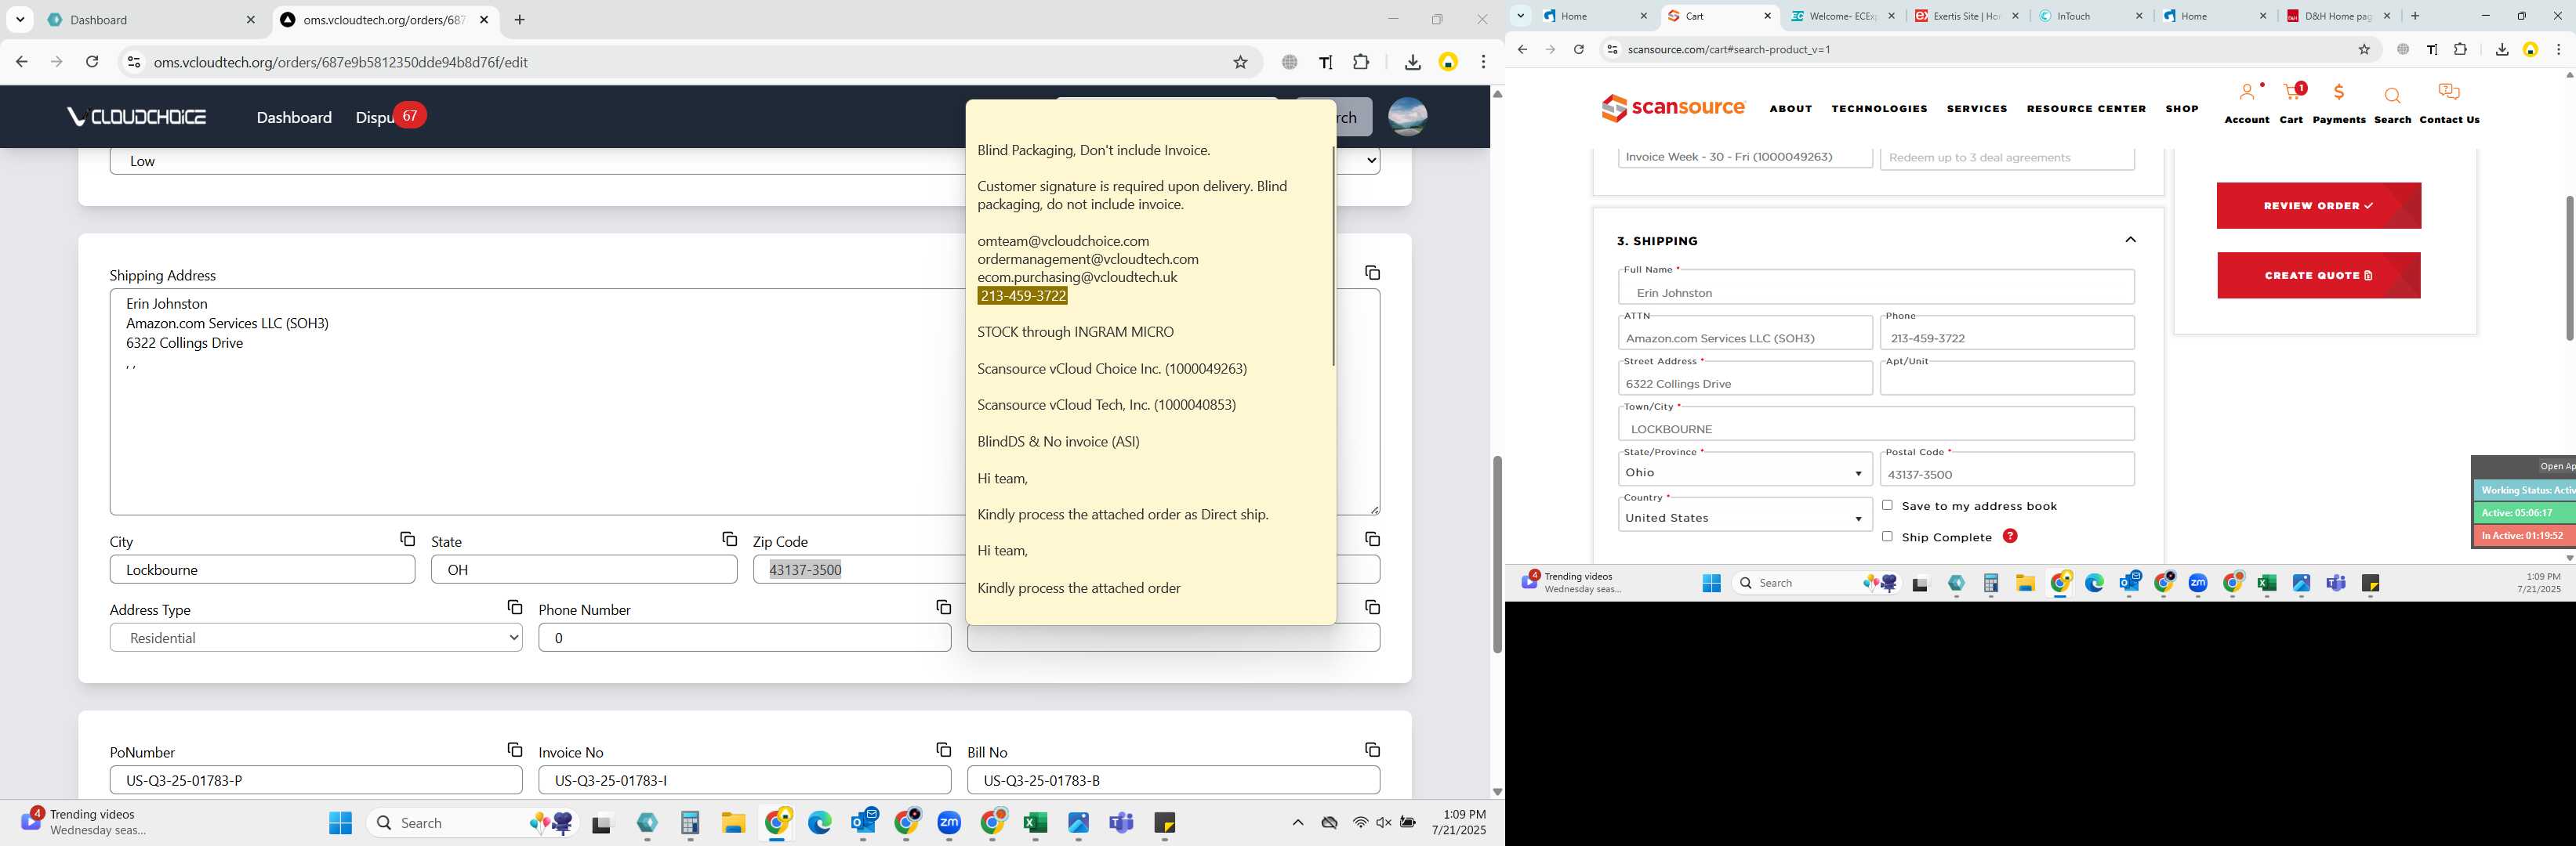Copy PoNumber using its copy icon
Screen dimensions: 2576x846
(x=514, y=750)
